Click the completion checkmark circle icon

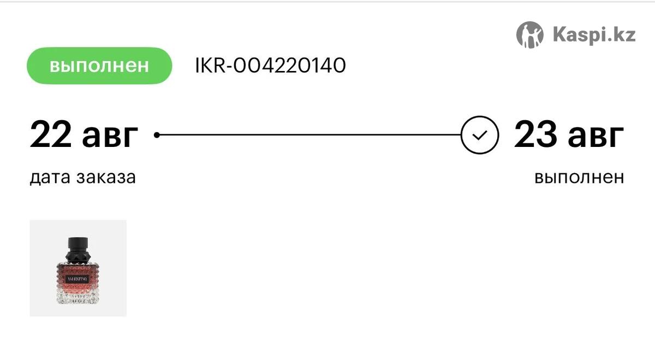[x=479, y=135]
